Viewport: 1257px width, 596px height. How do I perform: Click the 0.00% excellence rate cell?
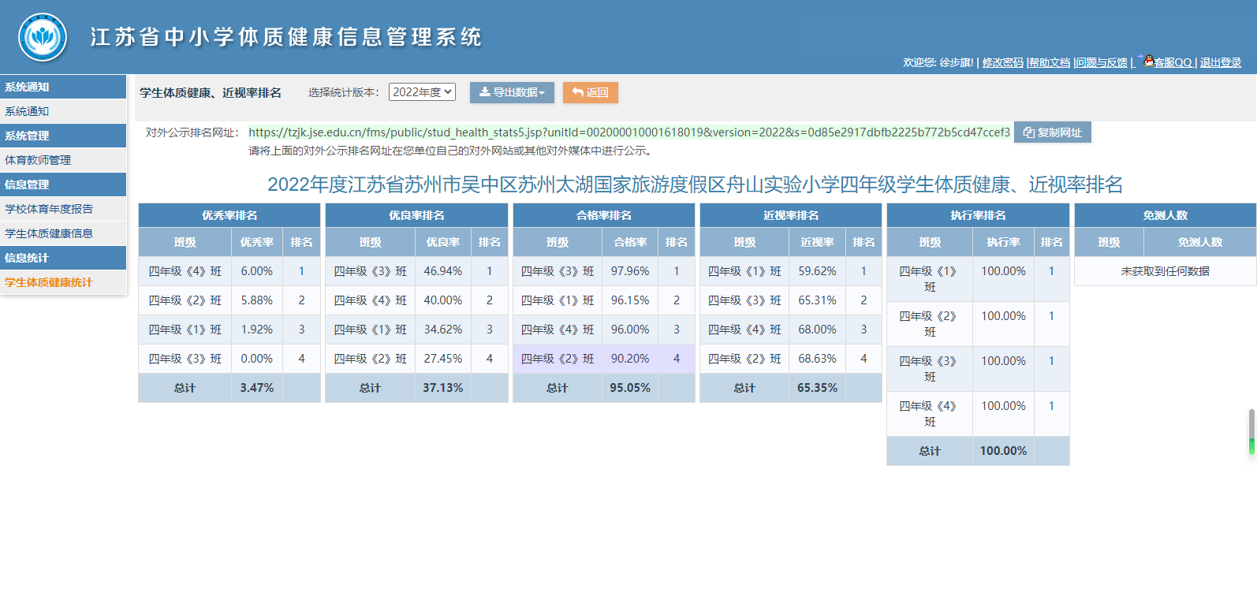257,359
